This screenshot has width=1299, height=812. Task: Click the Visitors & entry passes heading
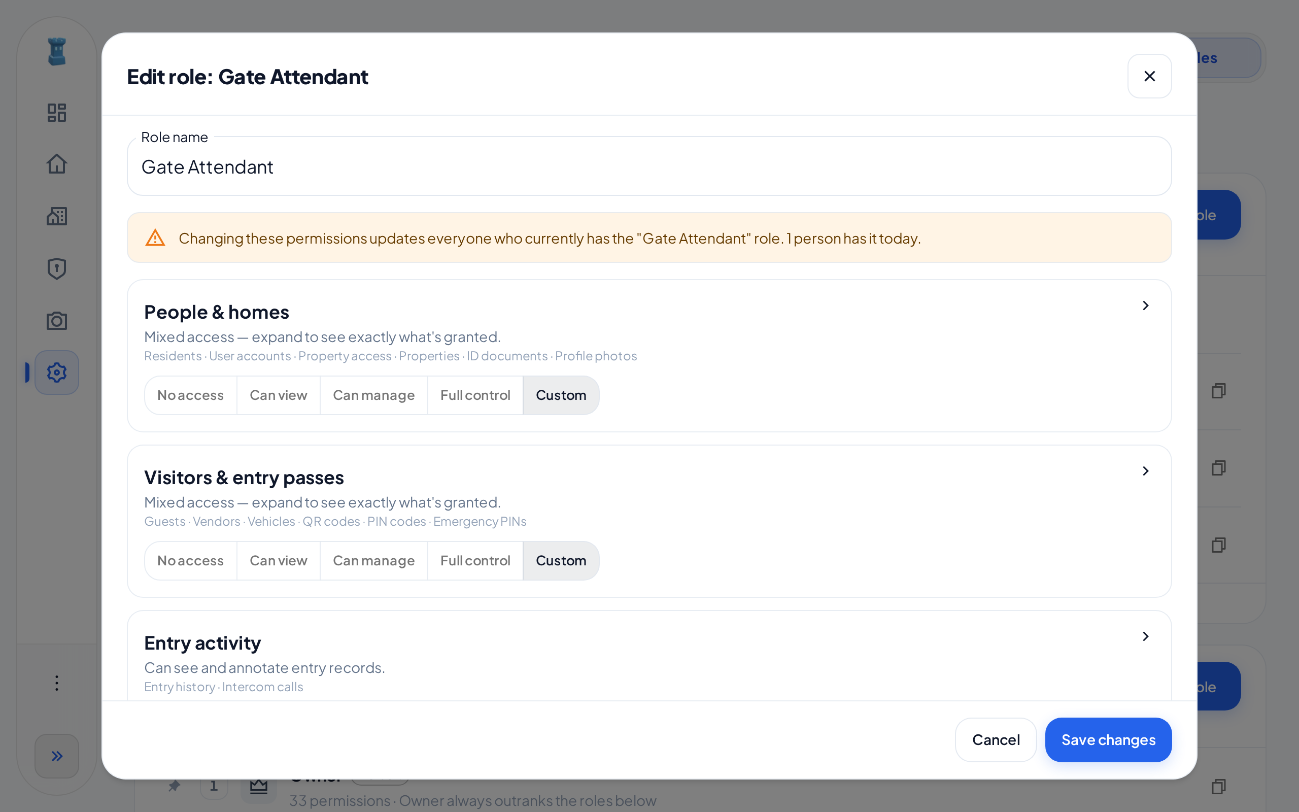click(x=244, y=478)
